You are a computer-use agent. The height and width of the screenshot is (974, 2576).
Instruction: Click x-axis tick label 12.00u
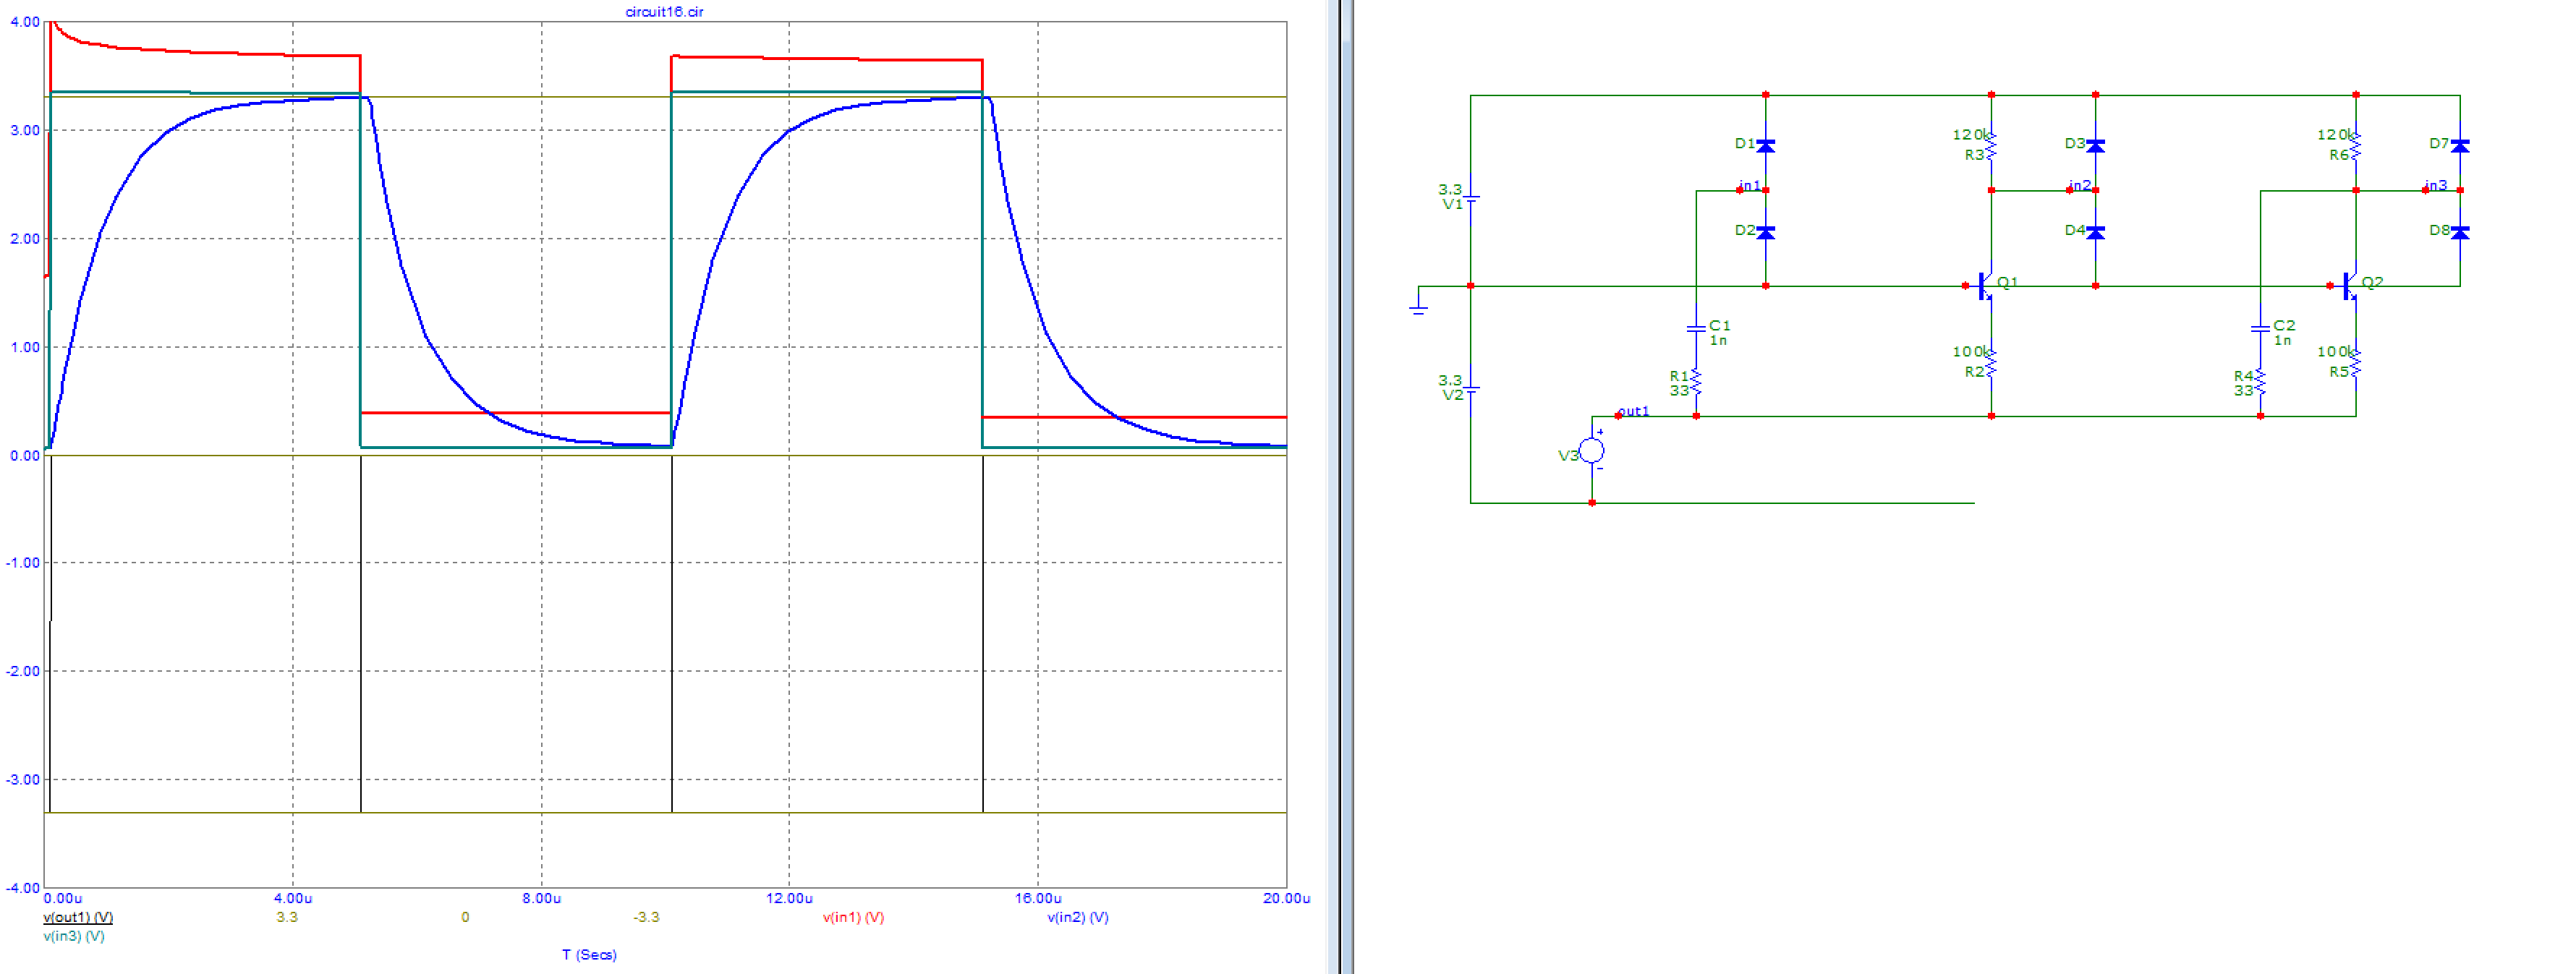(x=789, y=898)
